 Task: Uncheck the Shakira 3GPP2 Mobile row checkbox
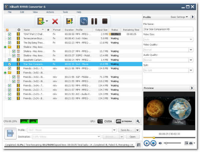(x=14, y=56)
